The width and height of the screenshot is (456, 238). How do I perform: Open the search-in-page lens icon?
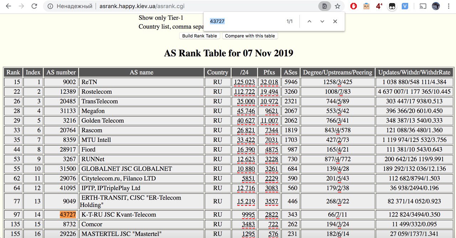click(325, 6)
